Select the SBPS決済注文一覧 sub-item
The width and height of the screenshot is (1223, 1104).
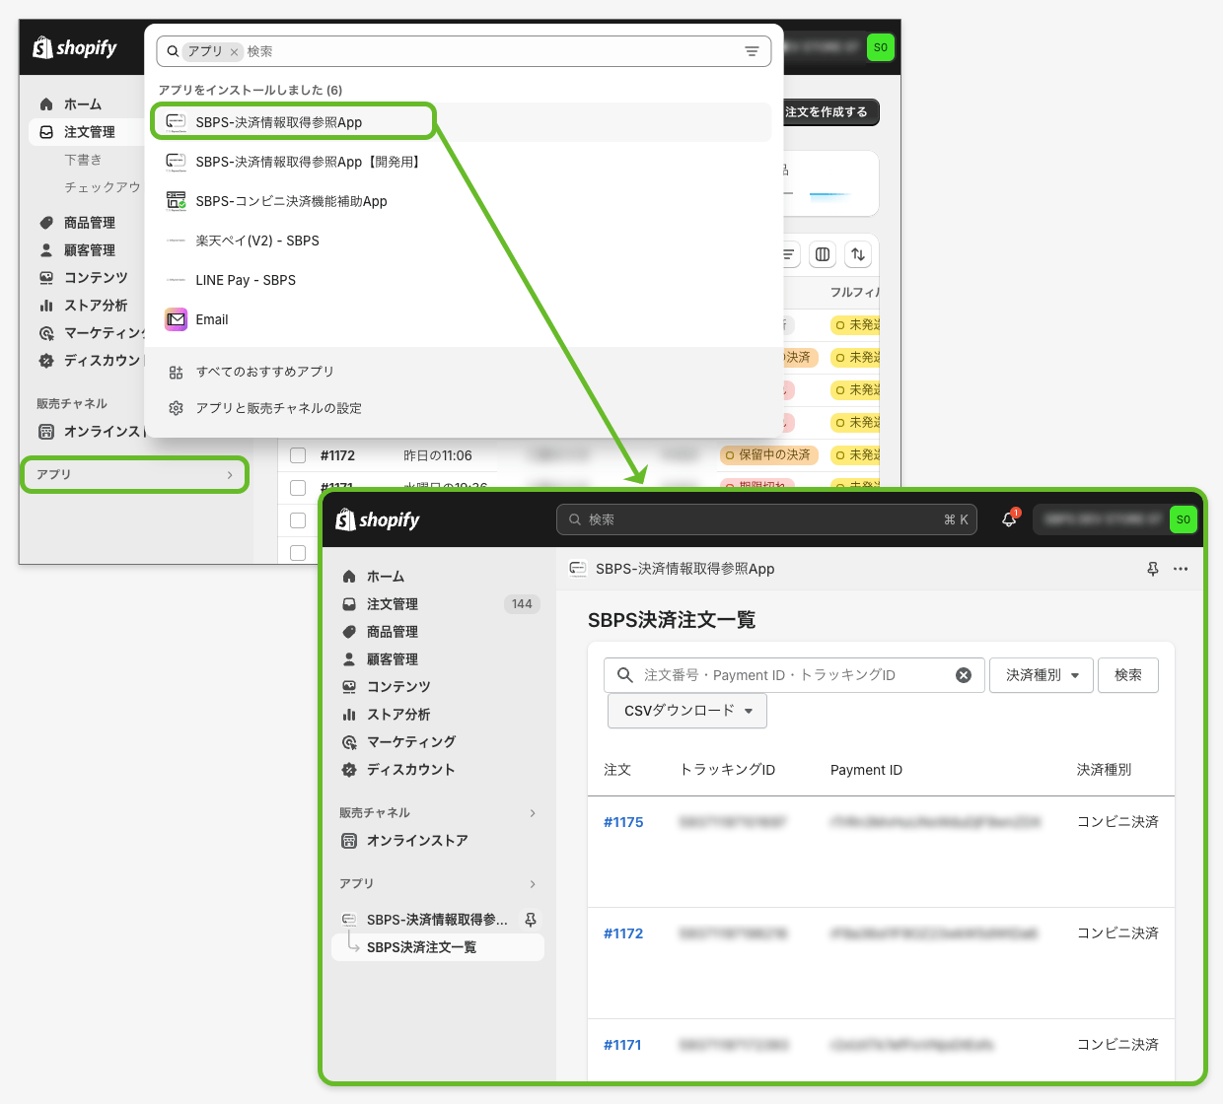[439, 947]
